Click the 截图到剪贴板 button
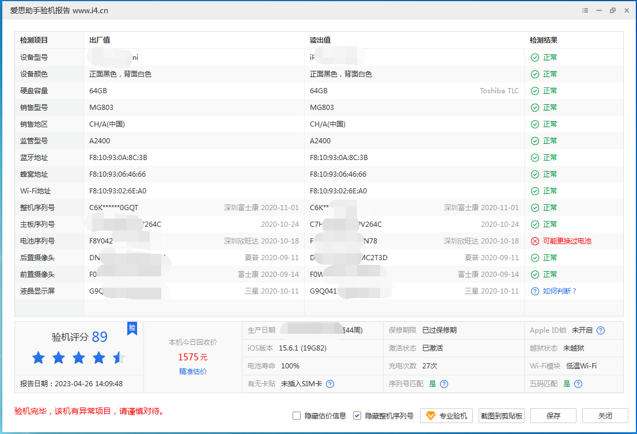 501,416
